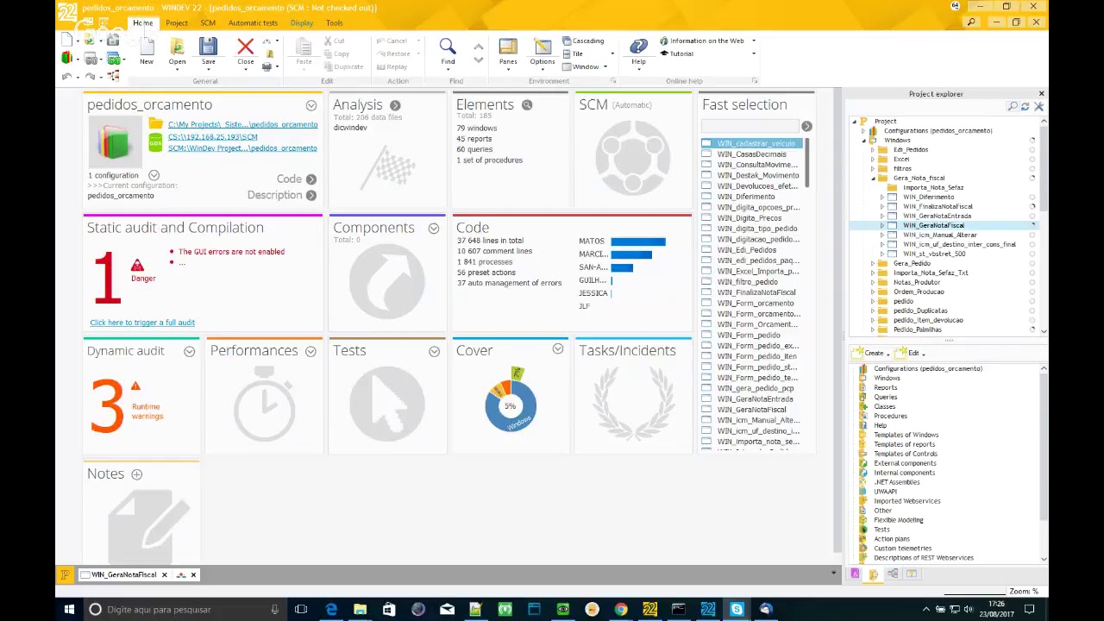Click the arrow icon beside Description link

click(311, 196)
